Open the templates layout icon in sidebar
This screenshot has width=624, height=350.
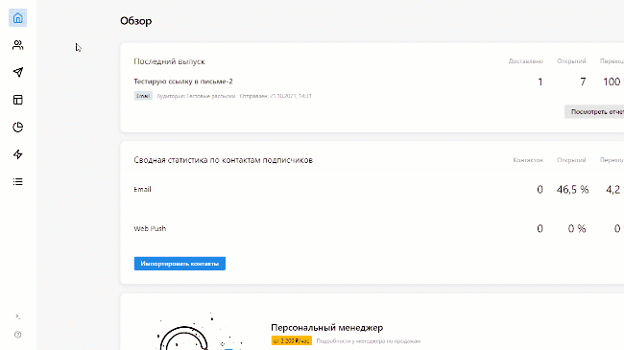[18, 100]
